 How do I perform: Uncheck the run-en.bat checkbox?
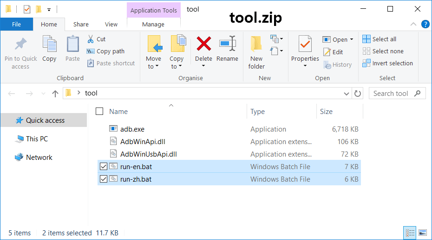pos(103,167)
